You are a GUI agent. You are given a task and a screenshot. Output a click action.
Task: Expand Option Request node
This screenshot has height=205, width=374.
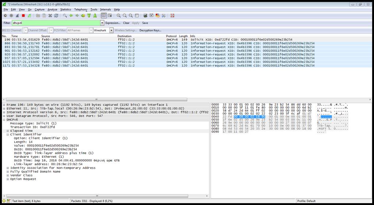click(8, 179)
